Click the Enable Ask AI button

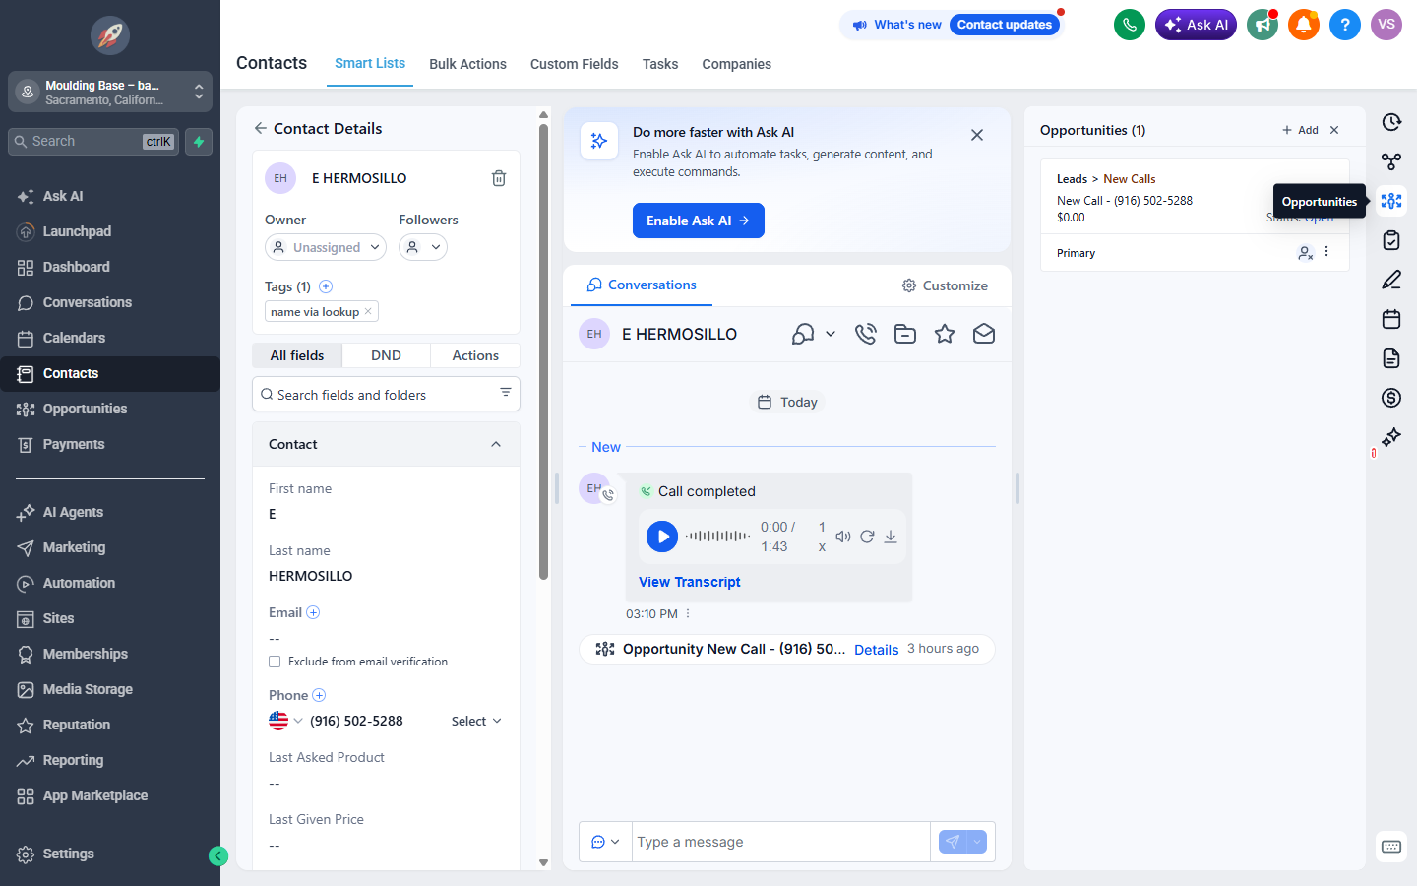pyautogui.click(x=699, y=221)
